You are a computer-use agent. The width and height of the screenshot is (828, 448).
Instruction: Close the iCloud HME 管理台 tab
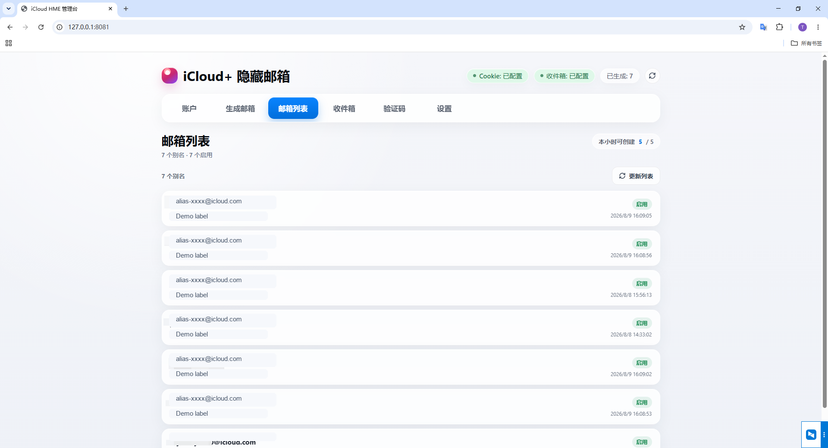point(110,9)
